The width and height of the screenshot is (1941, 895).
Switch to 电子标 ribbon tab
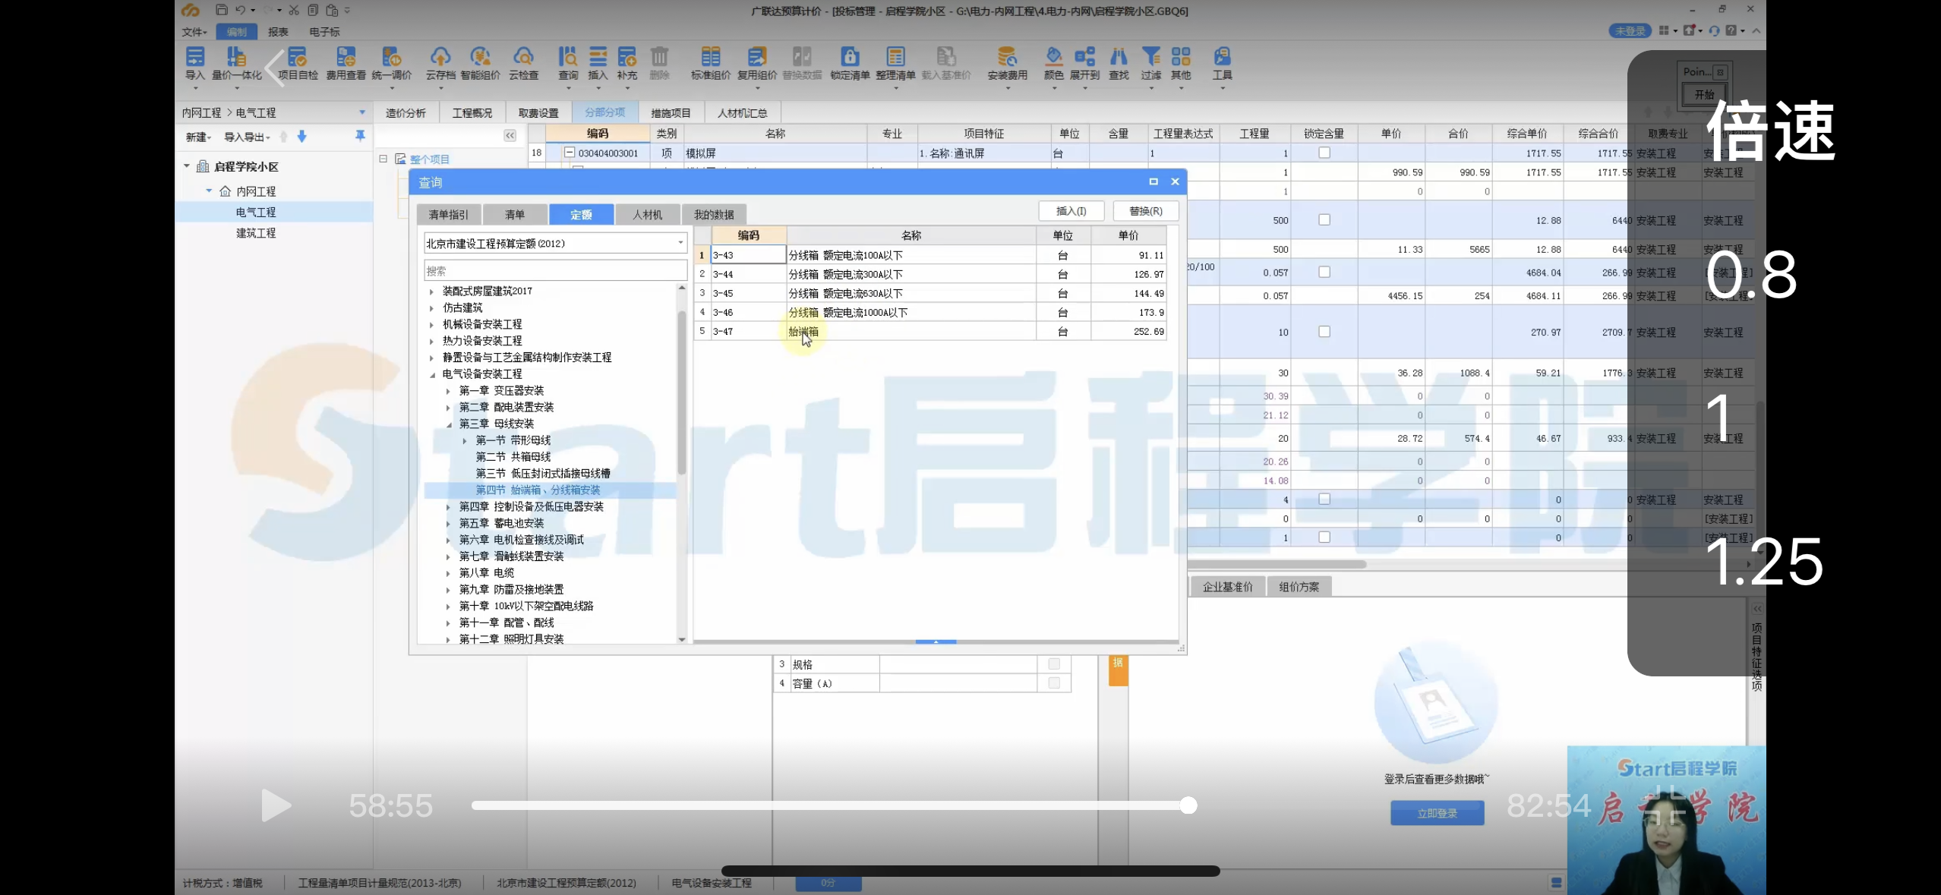(x=324, y=32)
